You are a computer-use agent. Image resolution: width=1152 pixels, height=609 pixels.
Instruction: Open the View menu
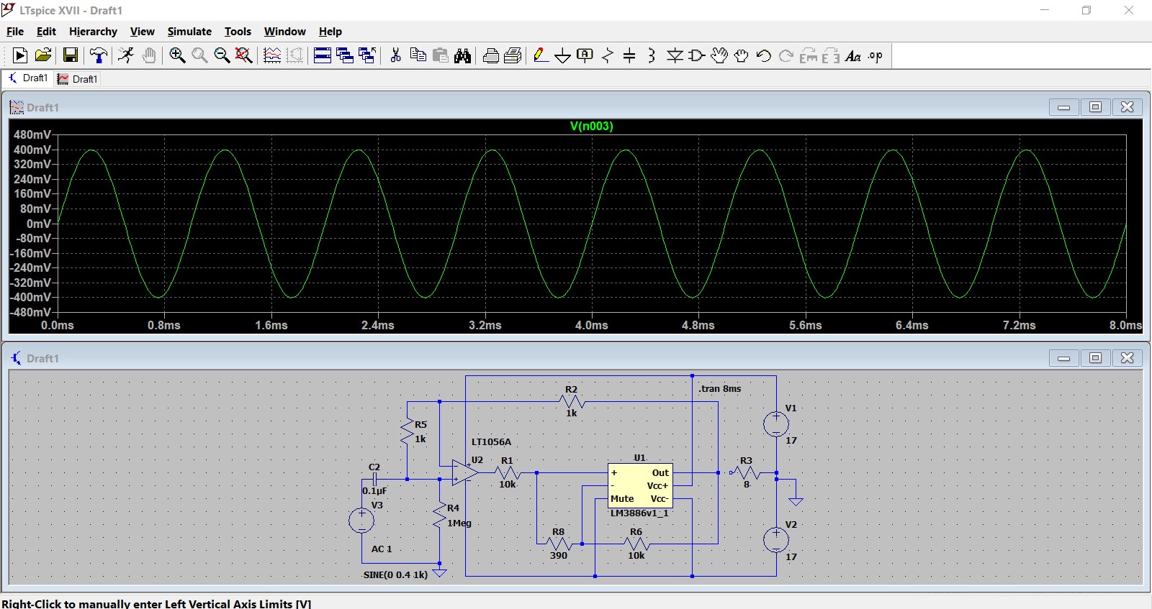(142, 32)
